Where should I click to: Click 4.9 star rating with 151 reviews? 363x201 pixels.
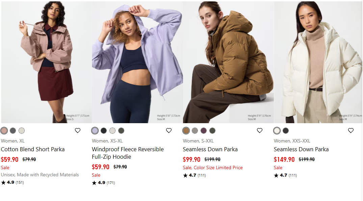point(12,182)
